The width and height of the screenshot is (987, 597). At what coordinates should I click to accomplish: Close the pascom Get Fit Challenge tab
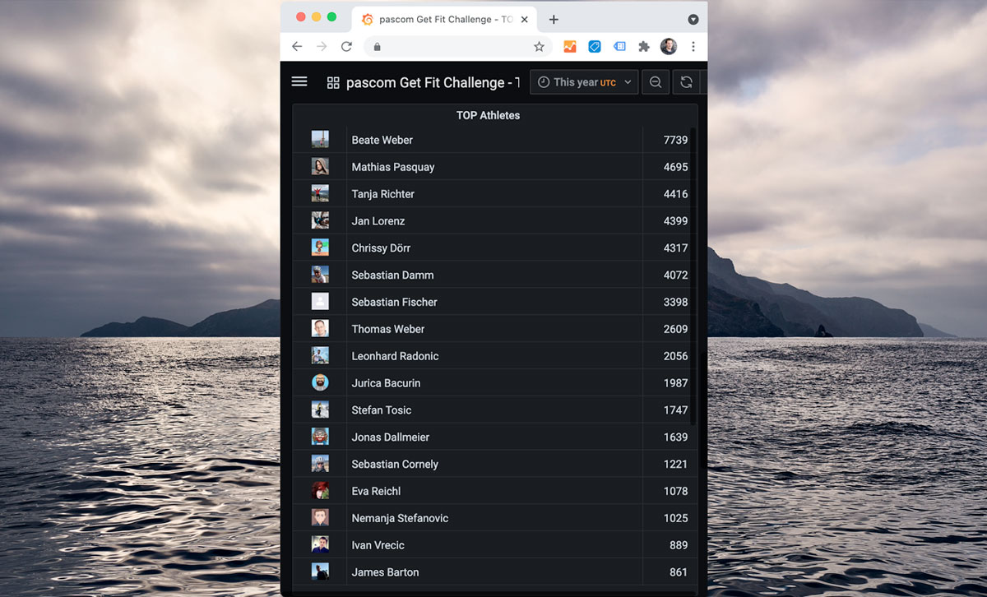pyautogui.click(x=525, y=19)
